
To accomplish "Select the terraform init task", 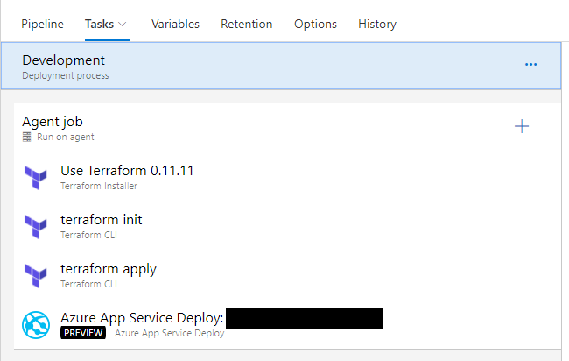I will (x=287, y=226).
